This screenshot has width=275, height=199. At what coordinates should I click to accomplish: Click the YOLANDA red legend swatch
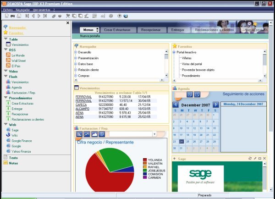[x=145, y=160]
